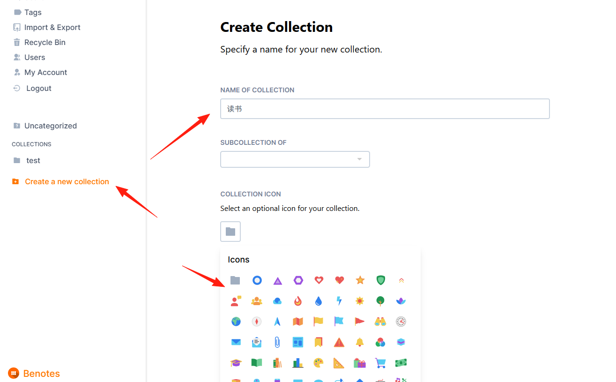Focus the Name of Collection field
The width and height of the screenshot is (616, 382).
point(385,109)
